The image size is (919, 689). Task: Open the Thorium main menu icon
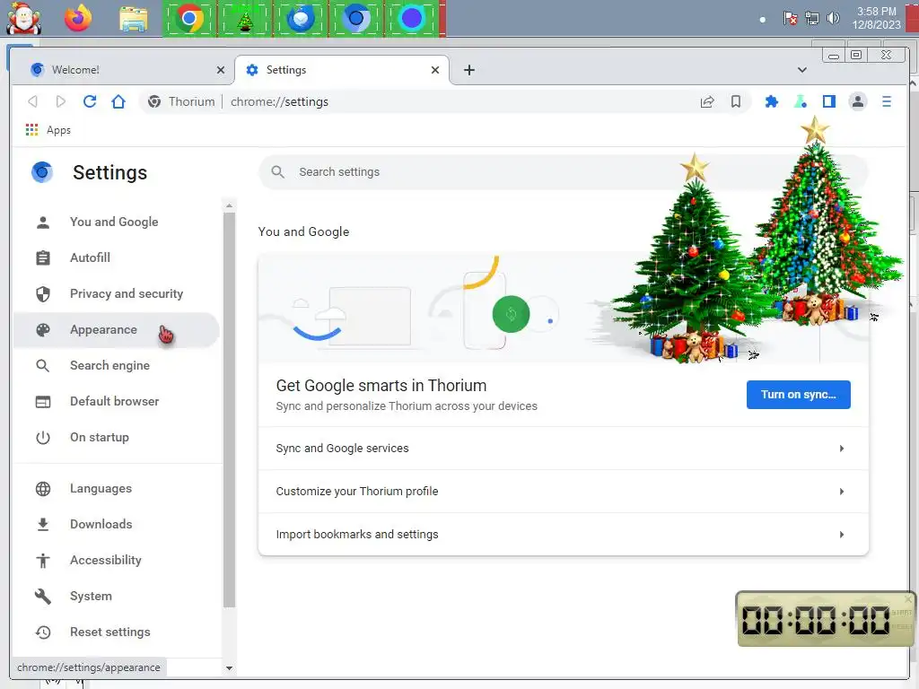[x=886, y=101]
